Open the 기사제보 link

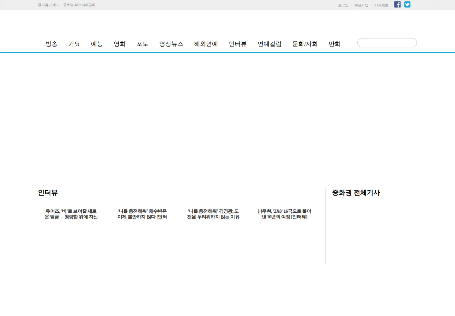[381, 5]
